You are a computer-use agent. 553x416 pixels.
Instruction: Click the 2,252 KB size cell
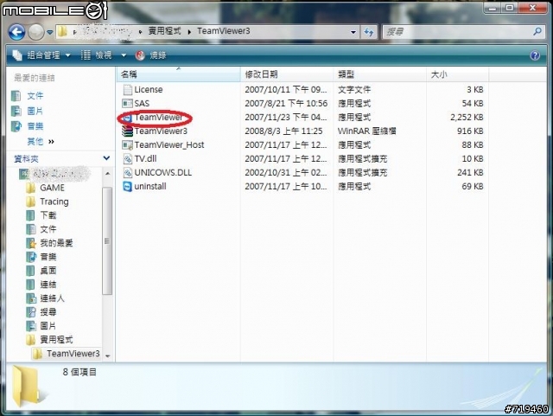pos(467,118)
